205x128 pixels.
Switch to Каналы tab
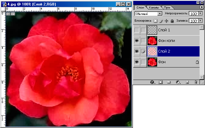pyautogui.click(x=154, y=8)
